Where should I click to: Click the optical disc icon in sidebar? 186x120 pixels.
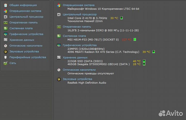tap(5, 46)
